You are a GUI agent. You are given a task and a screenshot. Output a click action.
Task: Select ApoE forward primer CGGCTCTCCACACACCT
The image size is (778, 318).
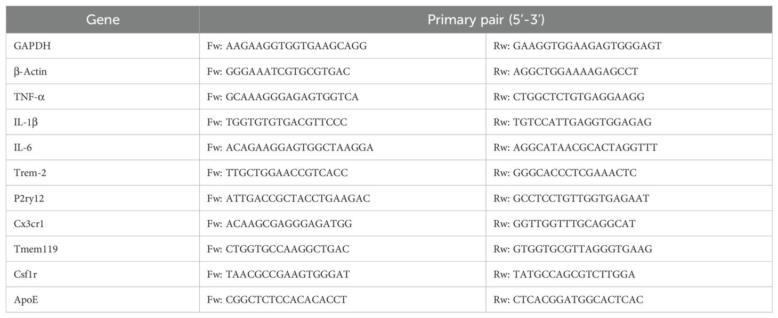tap(286, 300)
